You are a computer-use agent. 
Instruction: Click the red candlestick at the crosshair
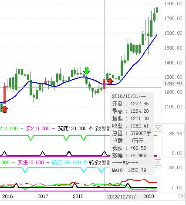coord(104,84)
